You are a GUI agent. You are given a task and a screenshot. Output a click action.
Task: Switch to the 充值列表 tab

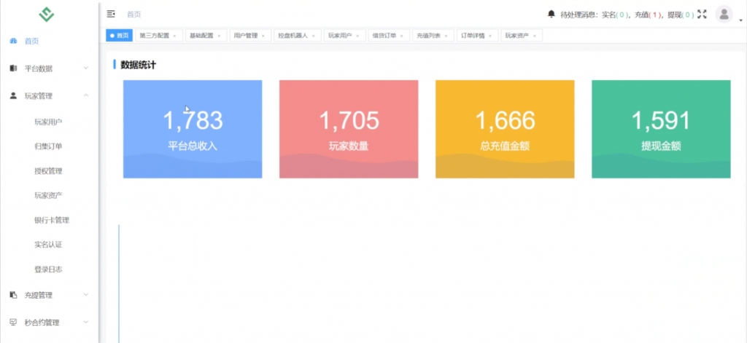pos(428,36)
